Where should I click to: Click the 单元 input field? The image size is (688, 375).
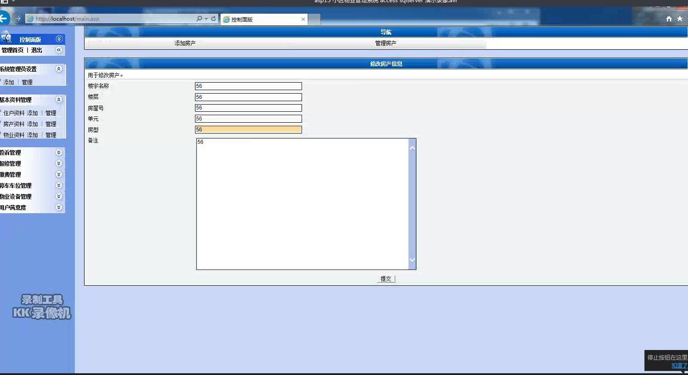coord(248,119)
